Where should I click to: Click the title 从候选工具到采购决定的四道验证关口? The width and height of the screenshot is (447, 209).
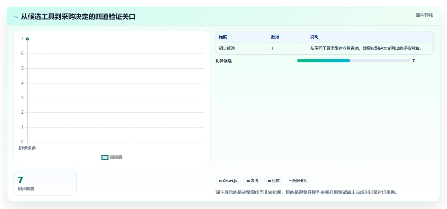(x=78, y=17)
